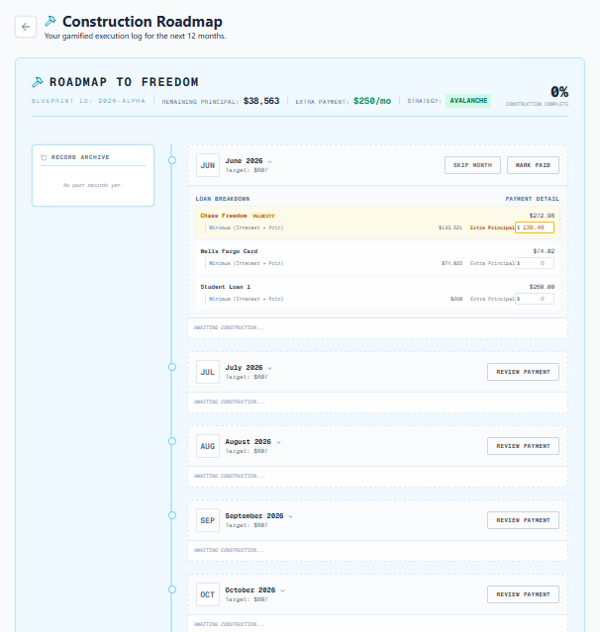
Task: Click the $38,563 remaining principal value
Action: coord(261,101)
